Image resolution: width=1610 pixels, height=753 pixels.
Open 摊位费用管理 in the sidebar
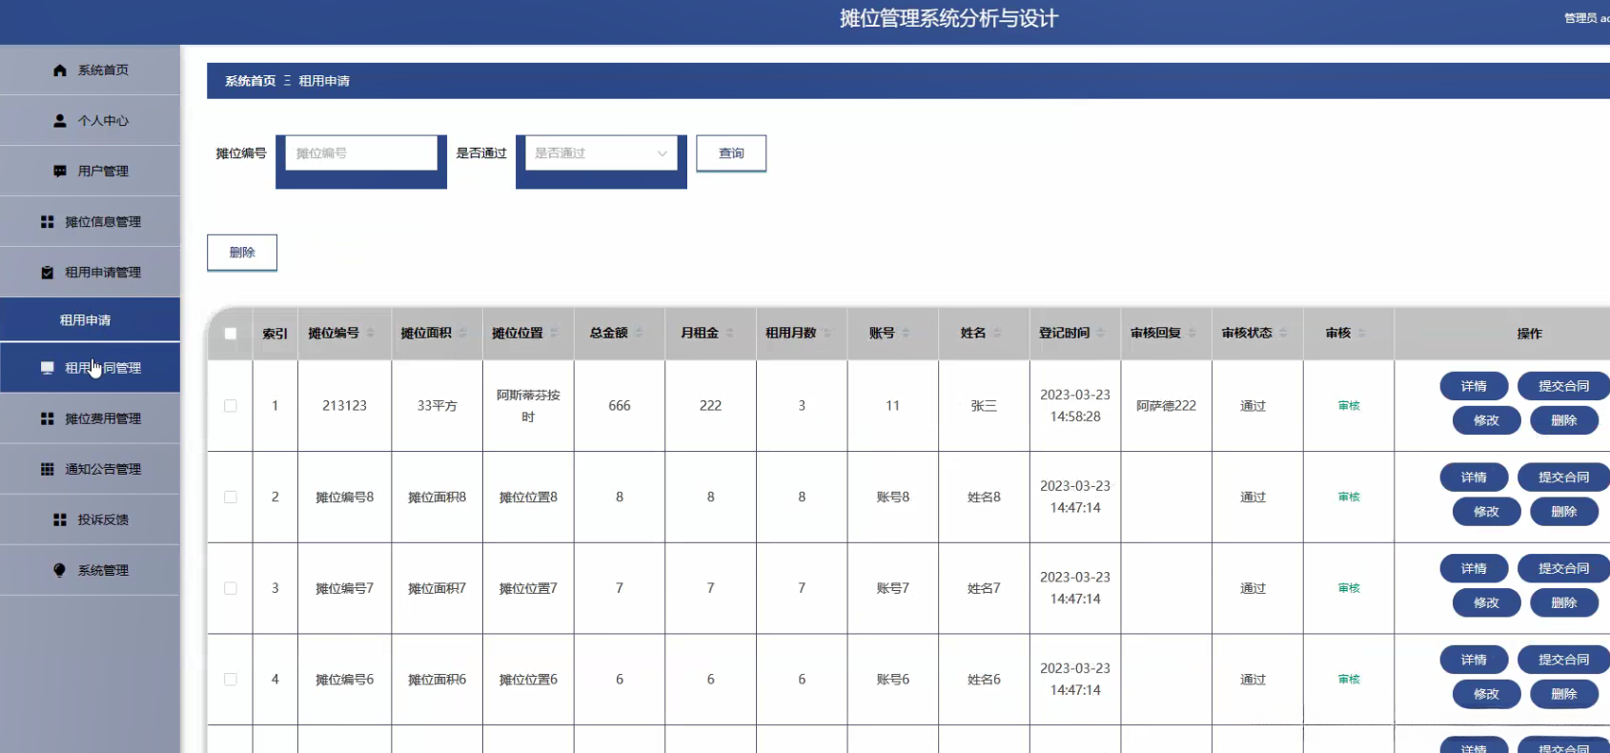[90, 418]
